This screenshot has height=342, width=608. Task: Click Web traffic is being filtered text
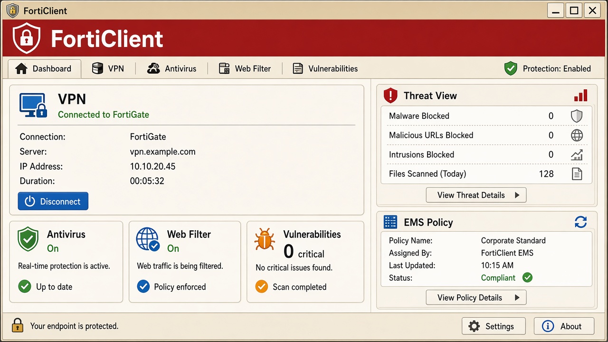coord(180,266)
